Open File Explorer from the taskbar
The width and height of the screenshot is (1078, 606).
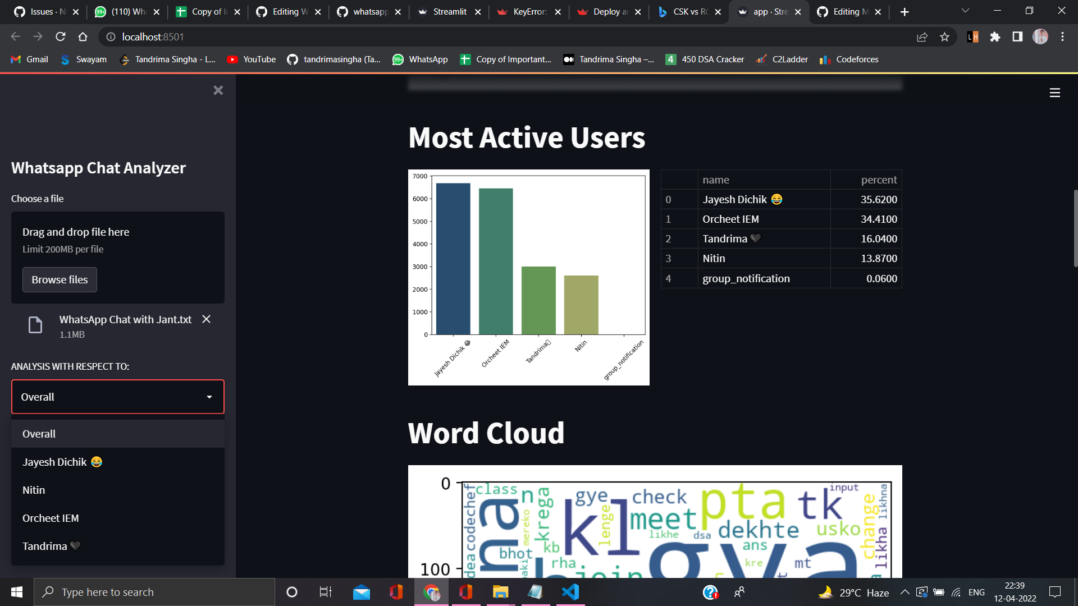pyautogui.click(x=500, y=591)
